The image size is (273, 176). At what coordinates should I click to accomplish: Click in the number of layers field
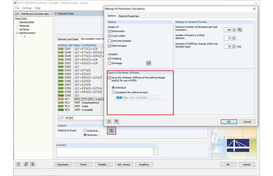[x=228, y=38]
